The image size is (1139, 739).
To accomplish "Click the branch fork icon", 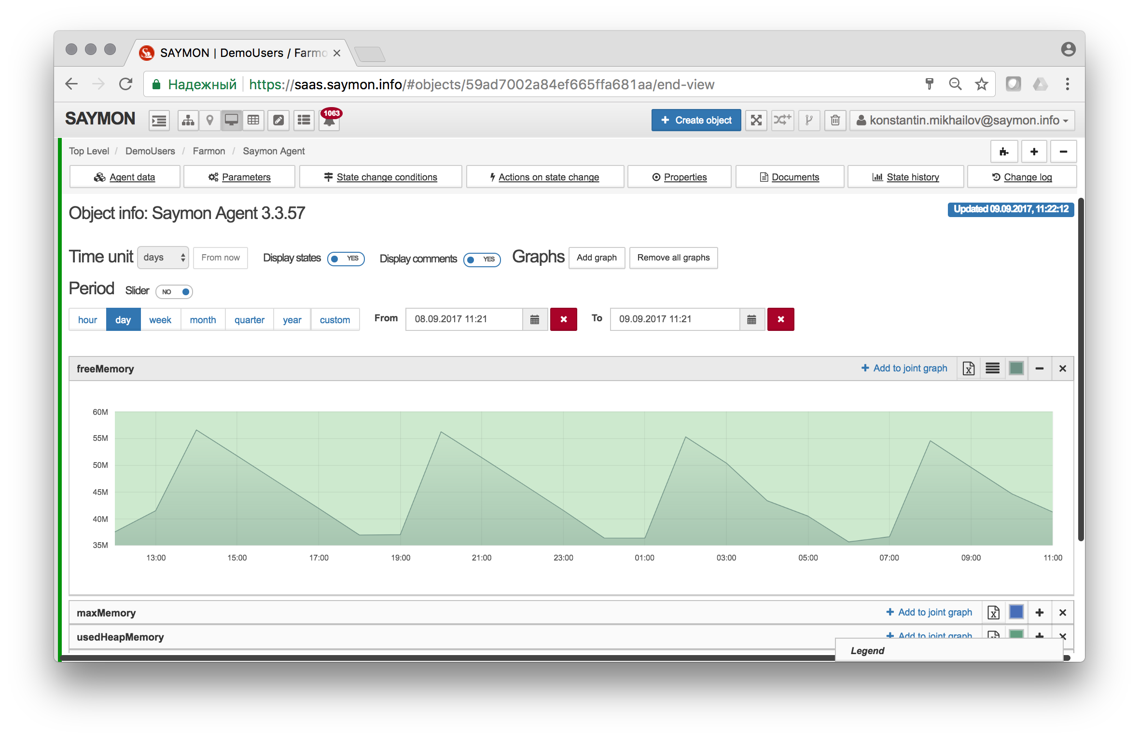I will tap(809, 120).
